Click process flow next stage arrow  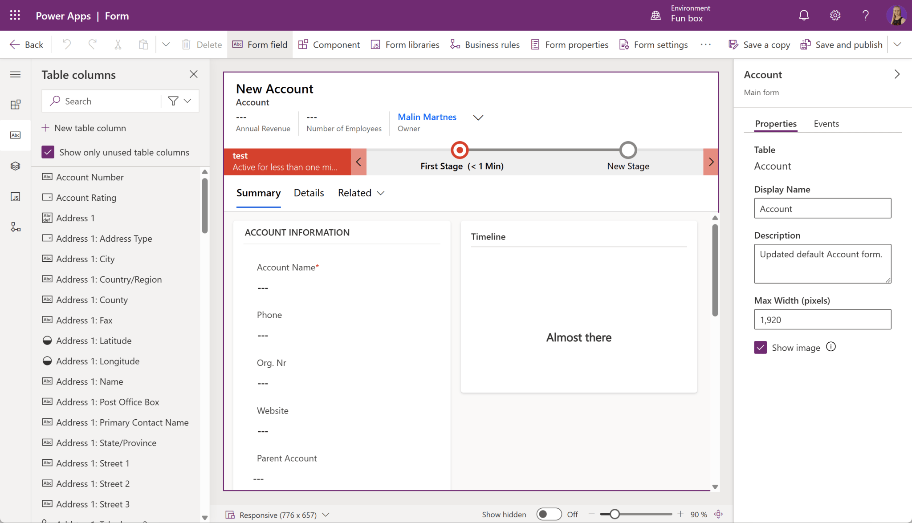click(711, 162)
